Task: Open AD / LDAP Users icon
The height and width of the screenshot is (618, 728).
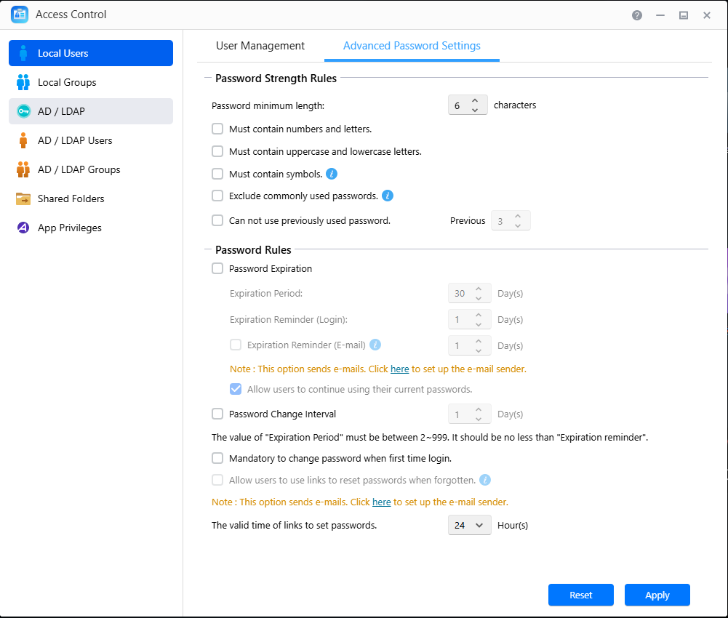Action: 23,140
